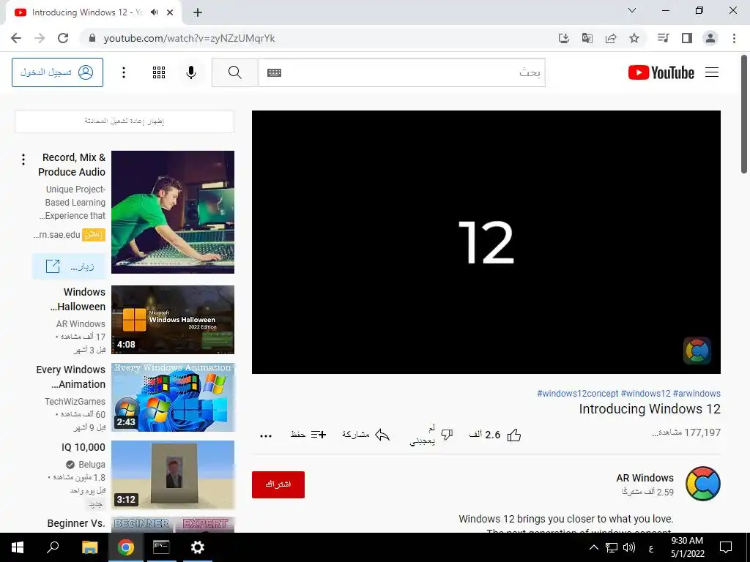Open Chrome profile avatar
This screenshot has width=750, height=562.
pos(710,38)
